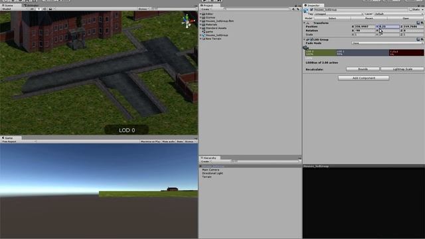
Task: Select Houses_lodGroup in the Hierarchy
Action: click(213, 167)
